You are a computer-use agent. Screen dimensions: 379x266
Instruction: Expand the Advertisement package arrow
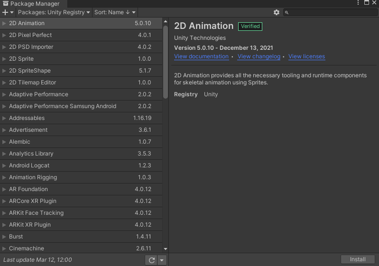[x=4, y=130]
